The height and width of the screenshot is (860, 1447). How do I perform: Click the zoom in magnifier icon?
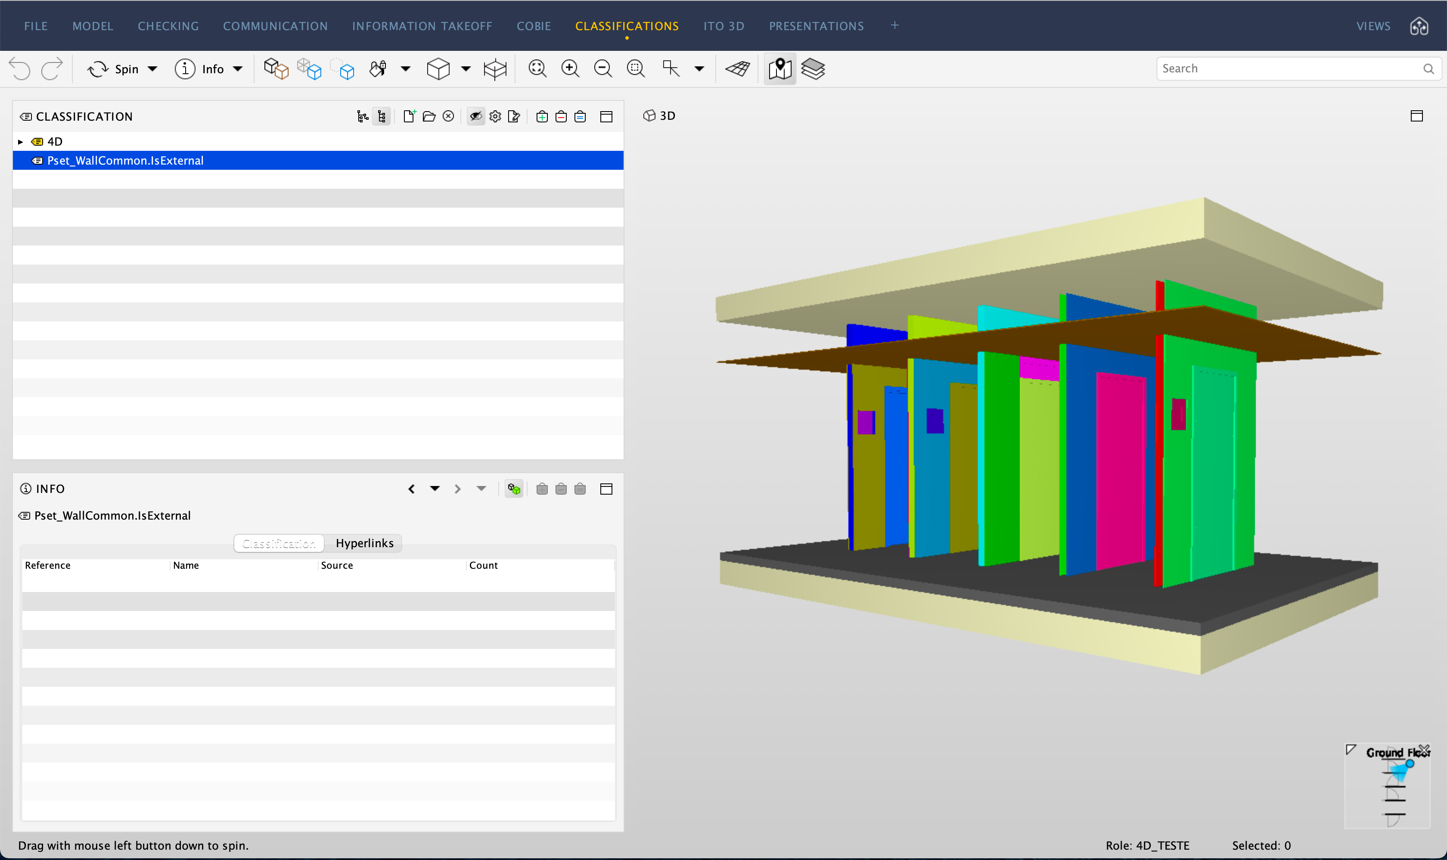pos(570,69)
